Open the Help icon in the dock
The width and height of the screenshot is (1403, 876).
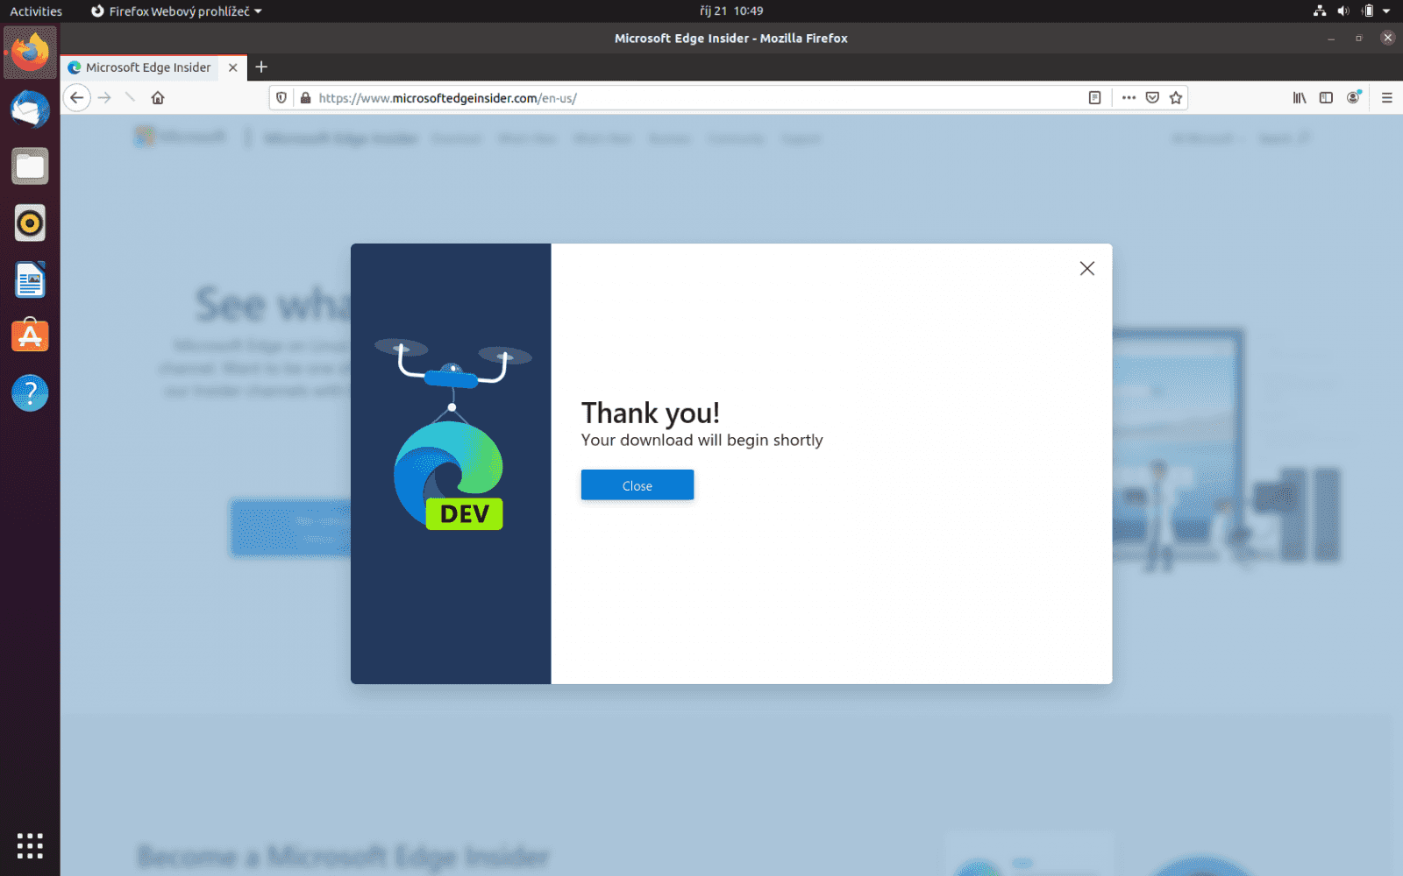point(30,393)
